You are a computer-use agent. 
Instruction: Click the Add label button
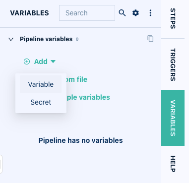click(41, 61)
